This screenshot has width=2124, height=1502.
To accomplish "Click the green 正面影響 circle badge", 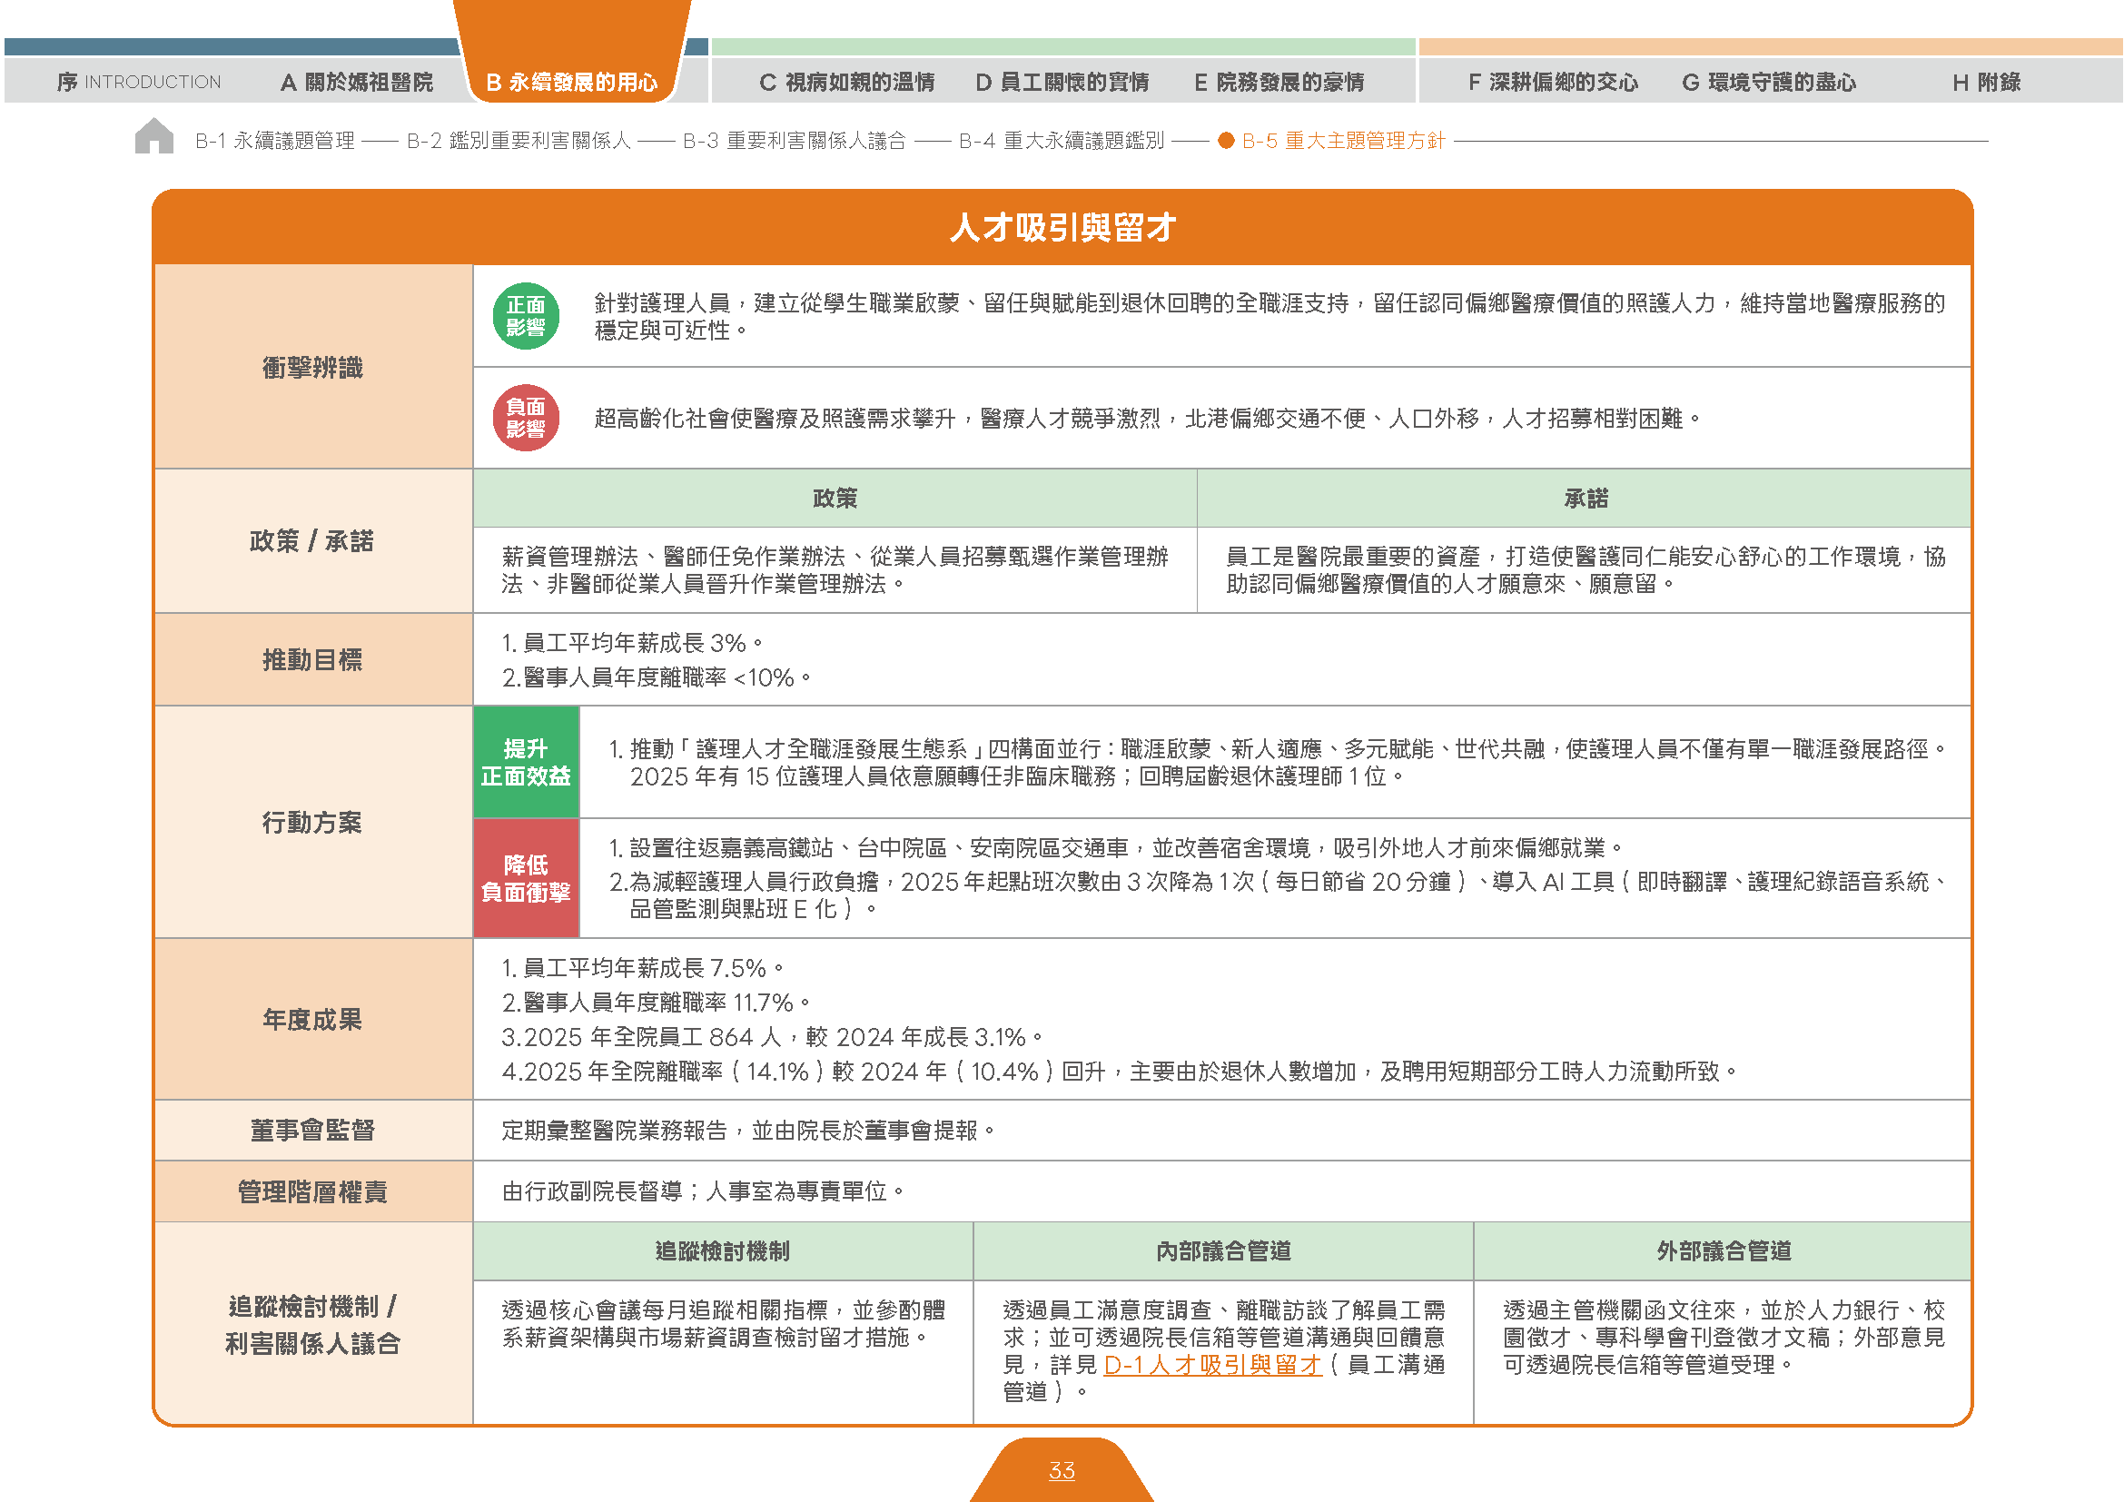I will [x=526, y=316].
